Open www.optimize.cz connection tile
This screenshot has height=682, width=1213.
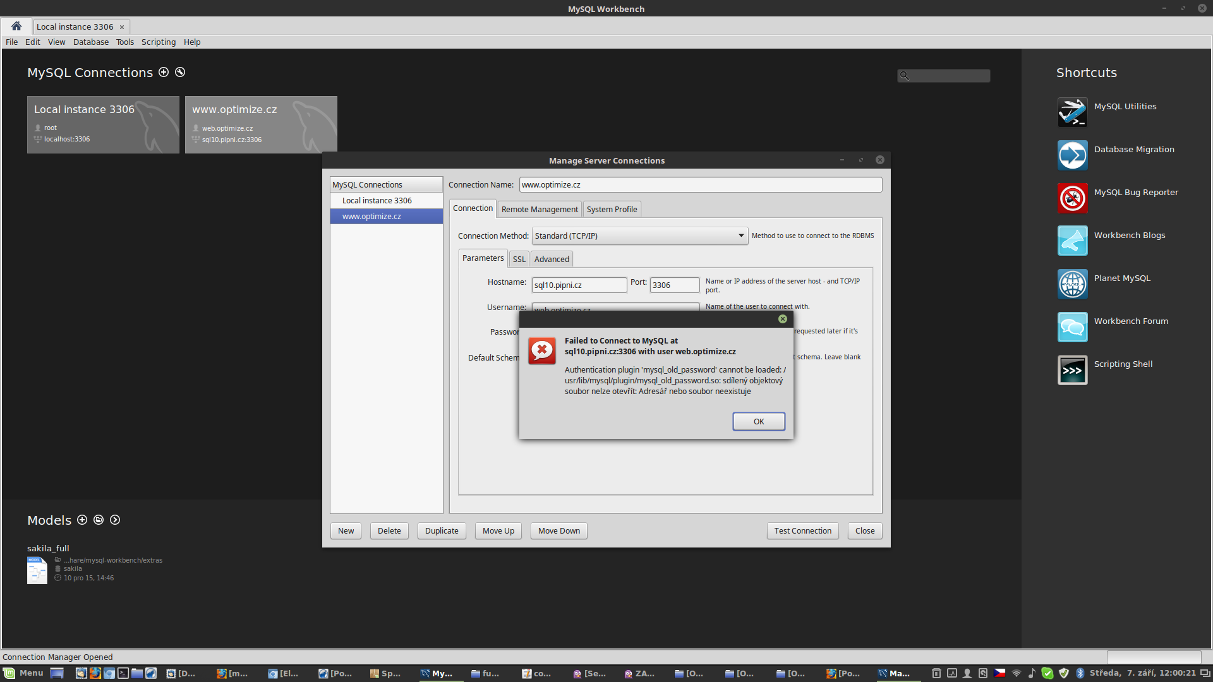(x=261, y=124)
